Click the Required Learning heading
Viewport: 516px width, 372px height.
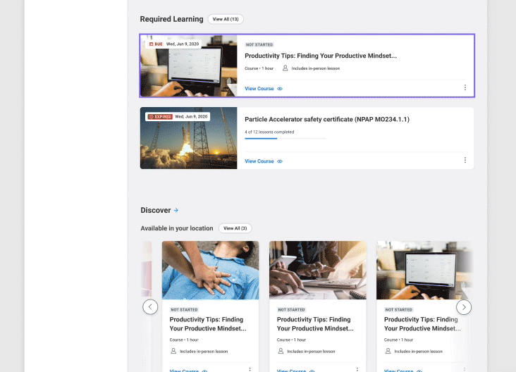click(171, 19)
